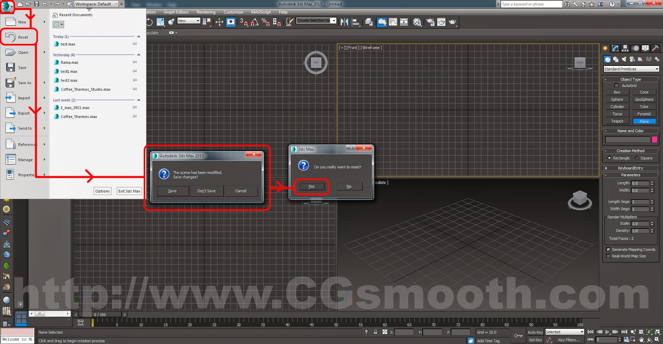Click the Options button in menu

(x=102, y=191)
